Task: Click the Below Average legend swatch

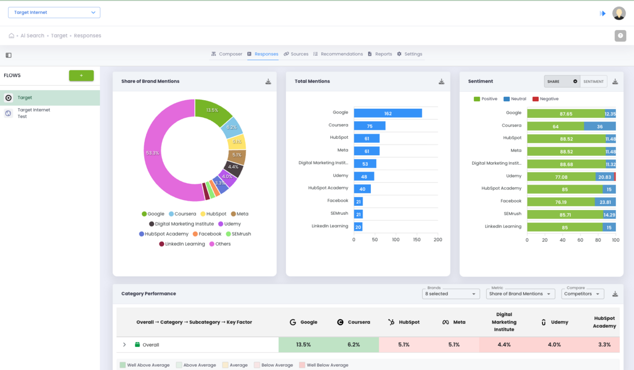Action: click(257, 365)
